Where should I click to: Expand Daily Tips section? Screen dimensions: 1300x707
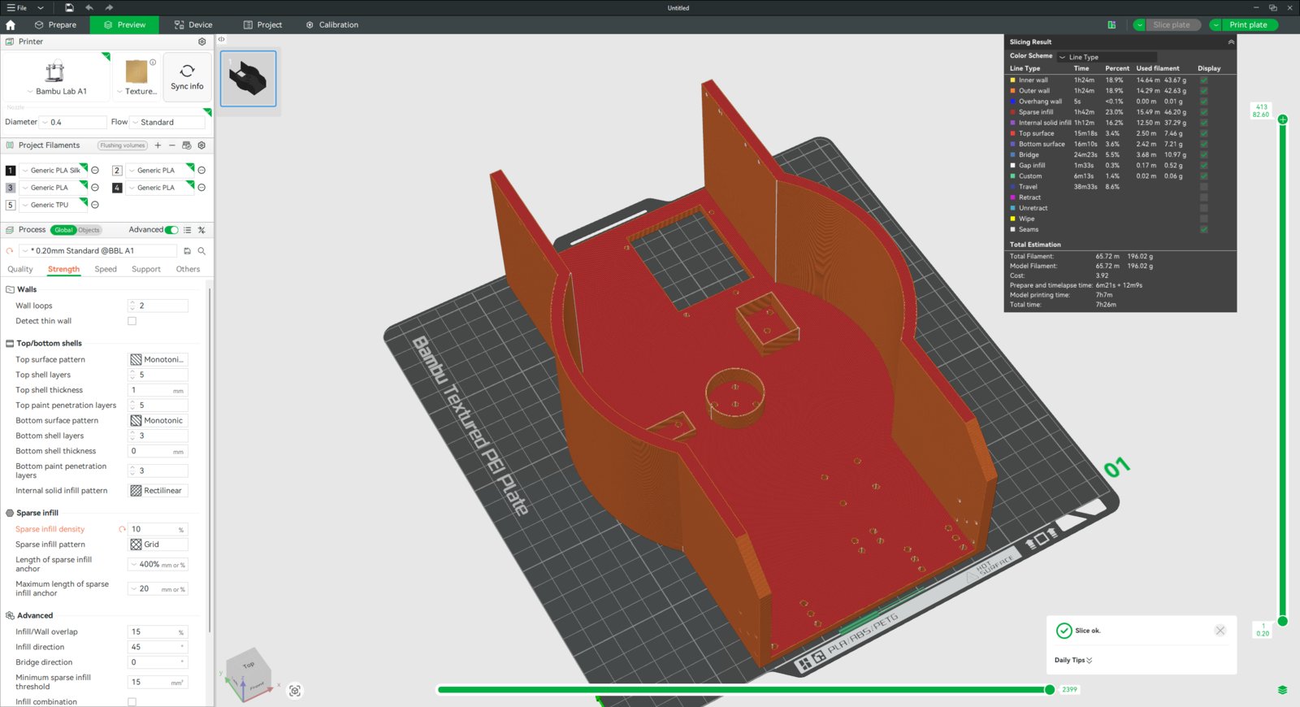[x=1073, y=661]
